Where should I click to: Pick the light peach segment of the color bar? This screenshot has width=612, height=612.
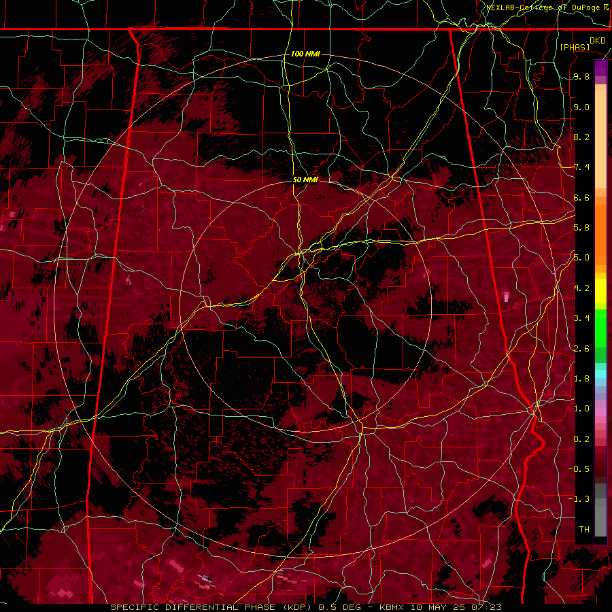(x=600, y=139)
